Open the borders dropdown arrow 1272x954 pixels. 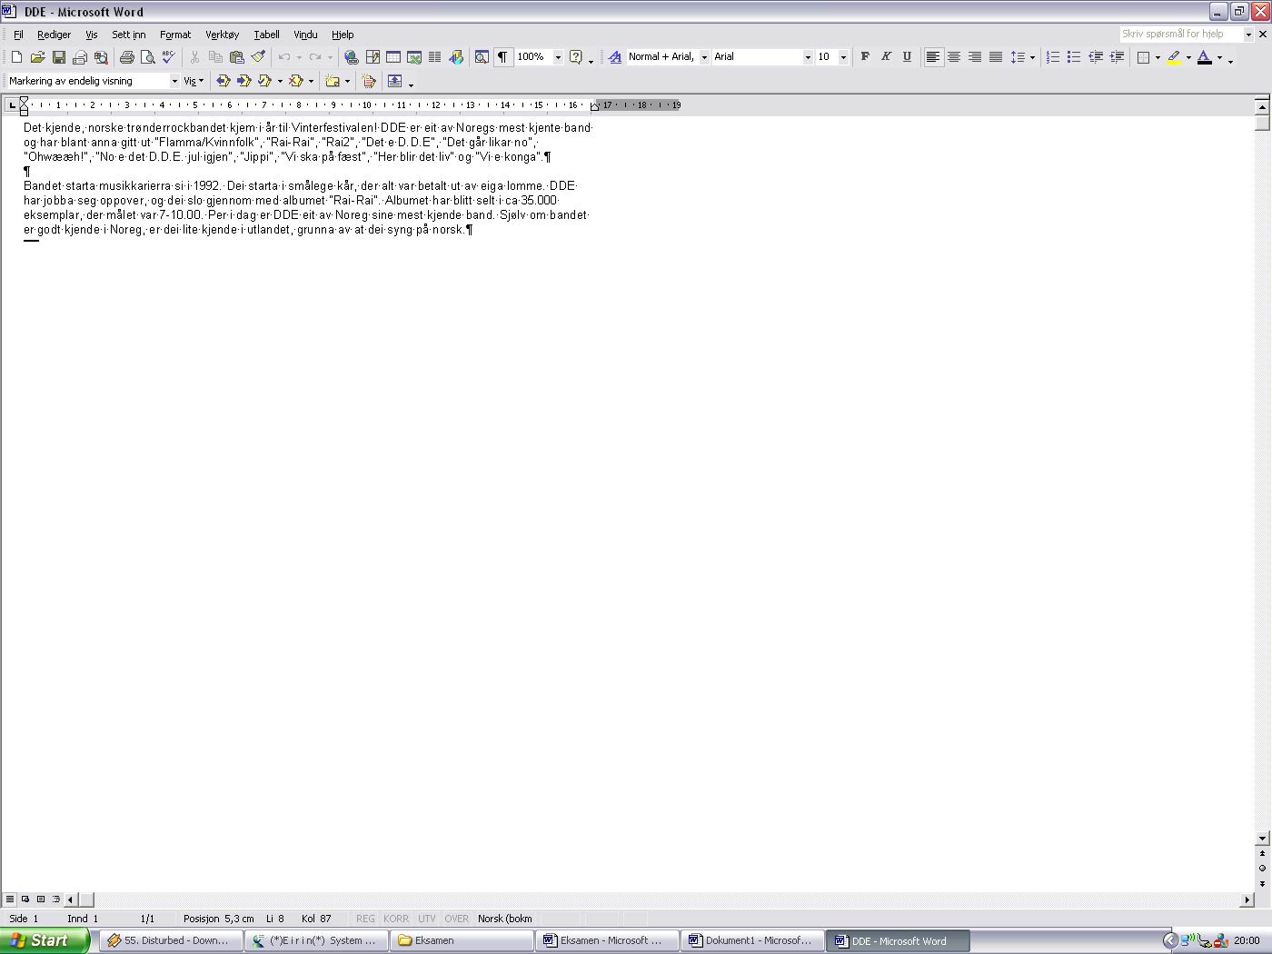[1158, 57]
